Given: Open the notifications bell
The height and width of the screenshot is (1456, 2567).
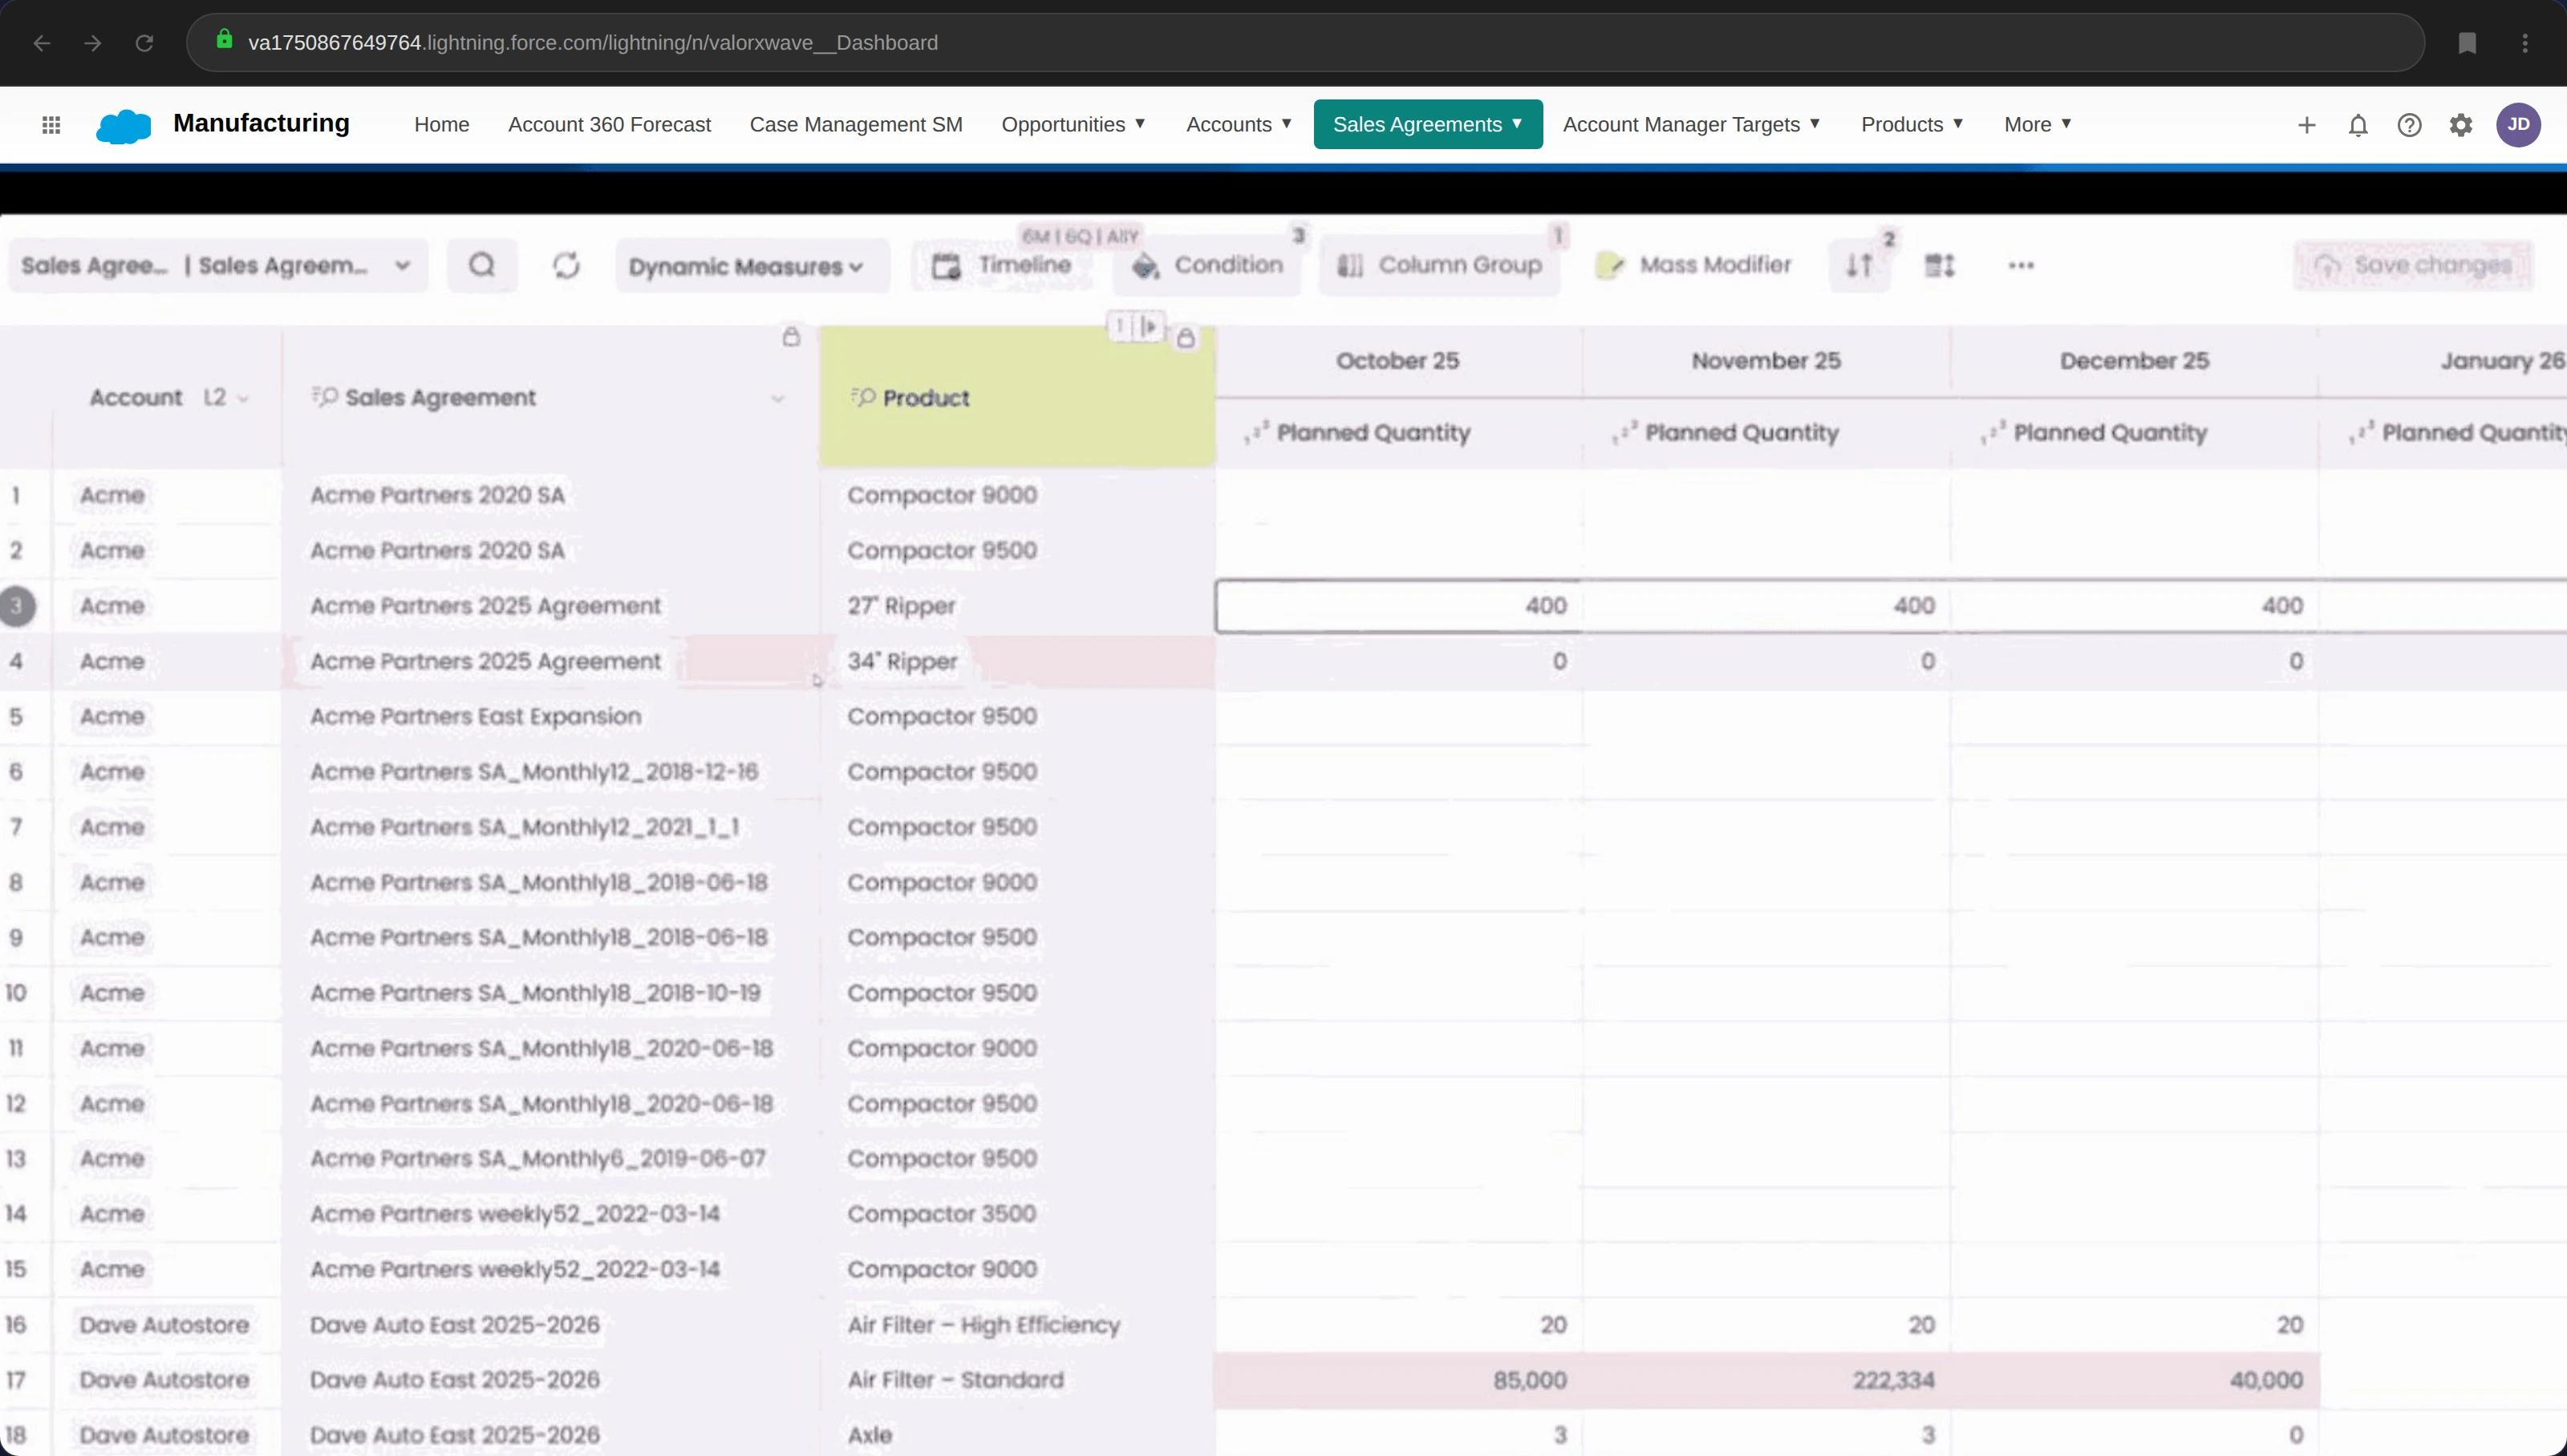Looking at the screenshot, I should pyautogui.click(x=2358, y=125).
